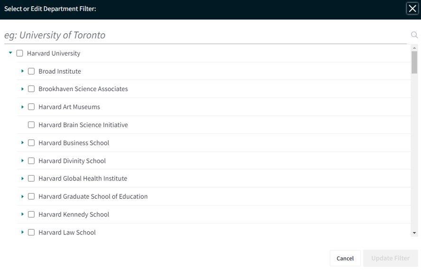Click the Update Filter button
Screen dimensions: 421x270
point(390,258)
